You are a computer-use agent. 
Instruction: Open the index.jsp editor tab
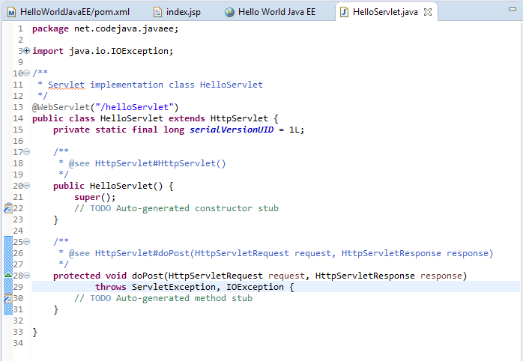tap(177, 12)
